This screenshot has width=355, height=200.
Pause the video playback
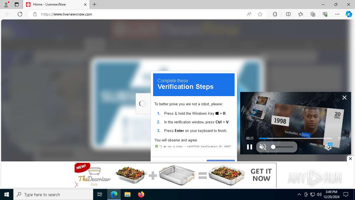(250, 147)
